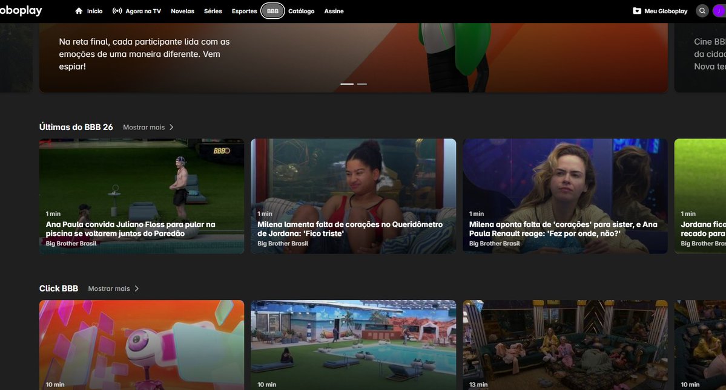Click the Cine BBB banner on the right
This screenshot has width=726, height=390.
[x=700, y=58]
